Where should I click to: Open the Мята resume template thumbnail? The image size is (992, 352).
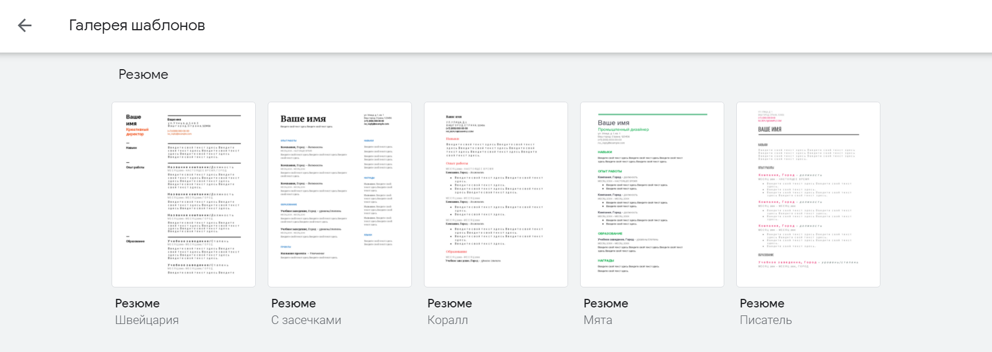coord(652,194)
